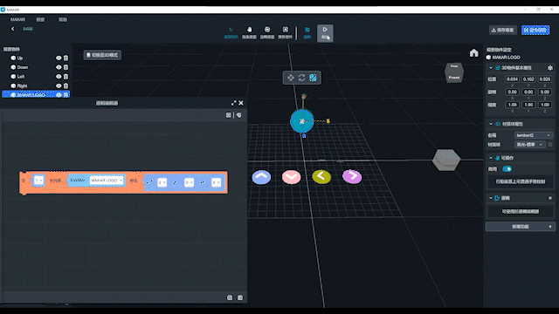
Task: Select the move gizmo tool in viewport
Action: coord(291,78)
